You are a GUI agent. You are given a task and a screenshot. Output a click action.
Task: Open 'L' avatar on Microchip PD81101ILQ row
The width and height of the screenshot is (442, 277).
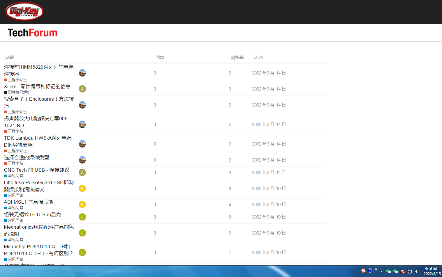(82, 253)
